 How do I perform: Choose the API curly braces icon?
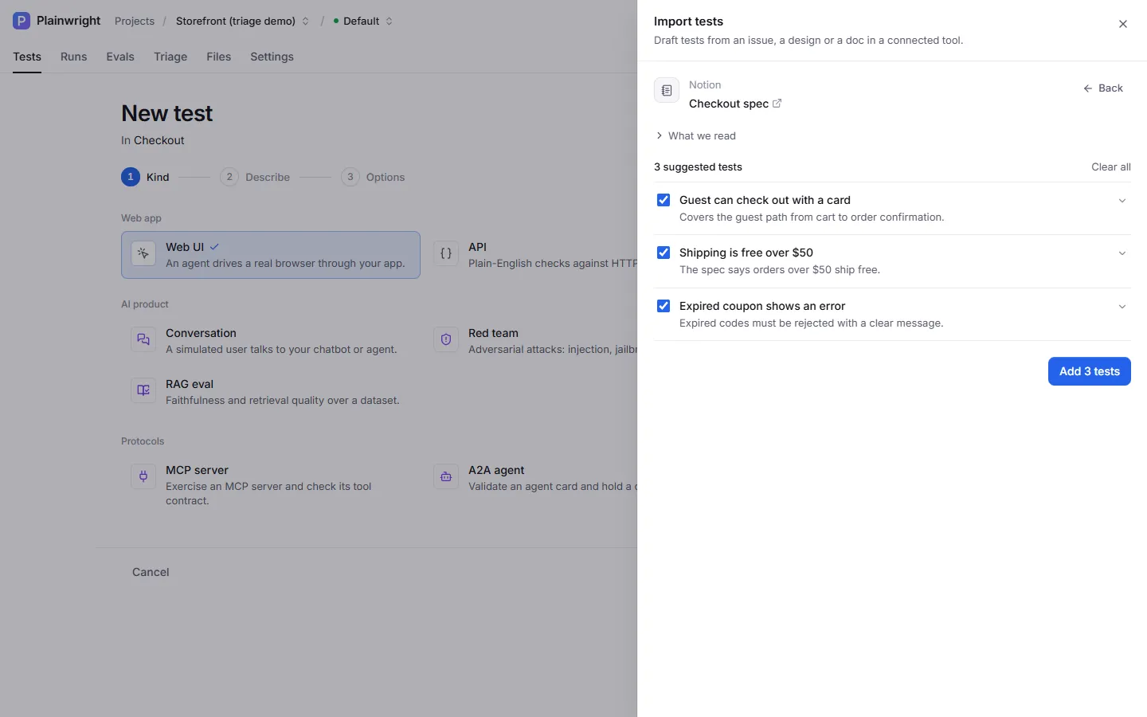(x=446, y=253)
